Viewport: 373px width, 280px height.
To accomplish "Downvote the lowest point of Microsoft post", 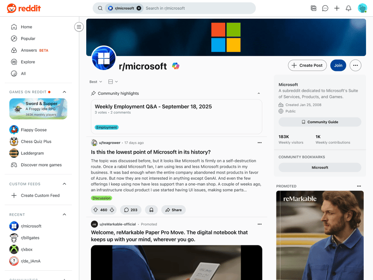I will 112,210.
